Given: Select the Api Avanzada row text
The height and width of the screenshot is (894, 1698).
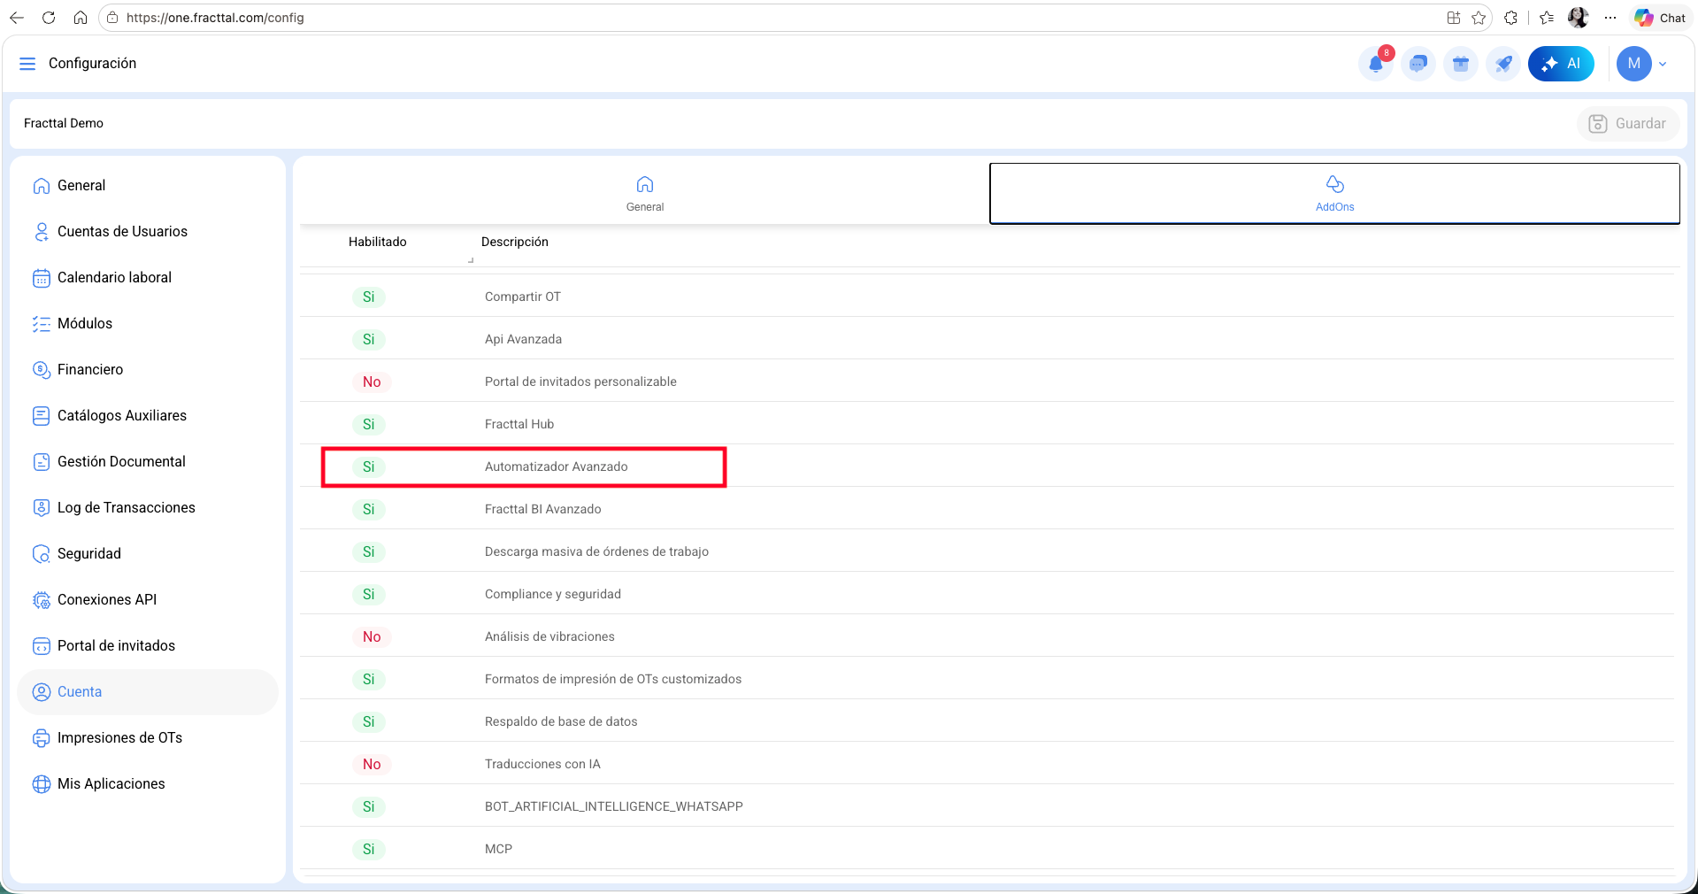Looking at the screenshot, I should (x=523, y=340).
